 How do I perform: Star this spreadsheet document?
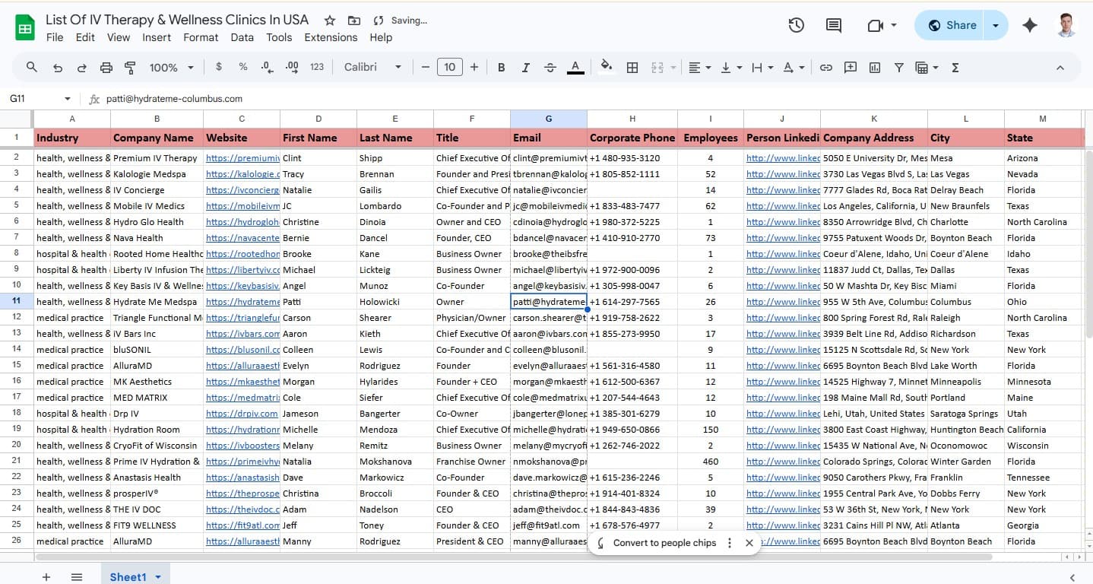pos(330,21)
